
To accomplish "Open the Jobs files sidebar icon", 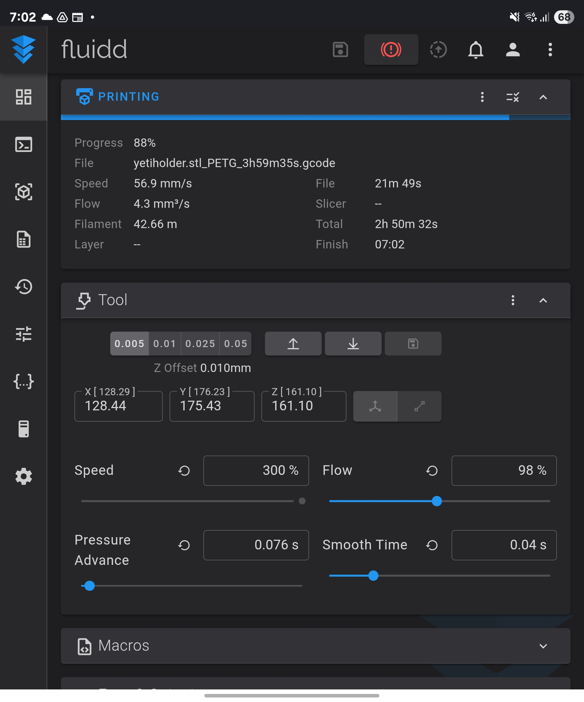I will click(24, 239).
